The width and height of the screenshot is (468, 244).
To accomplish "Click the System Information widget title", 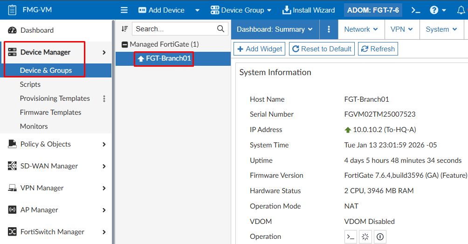I will click(x=275, y=72).
